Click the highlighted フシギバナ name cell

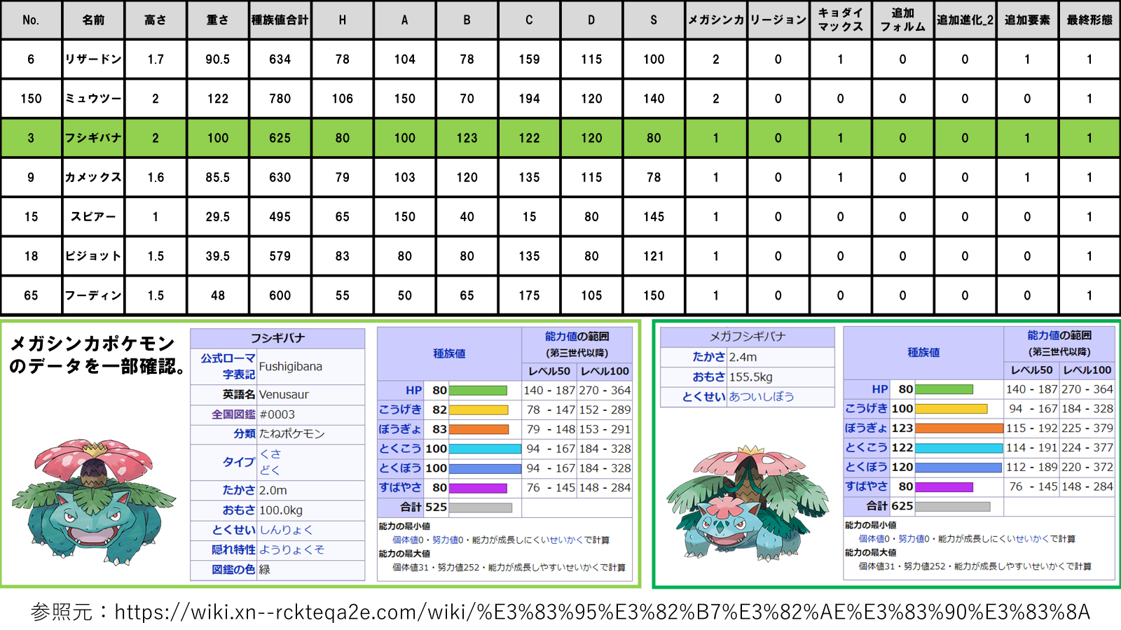click(93, 138)
